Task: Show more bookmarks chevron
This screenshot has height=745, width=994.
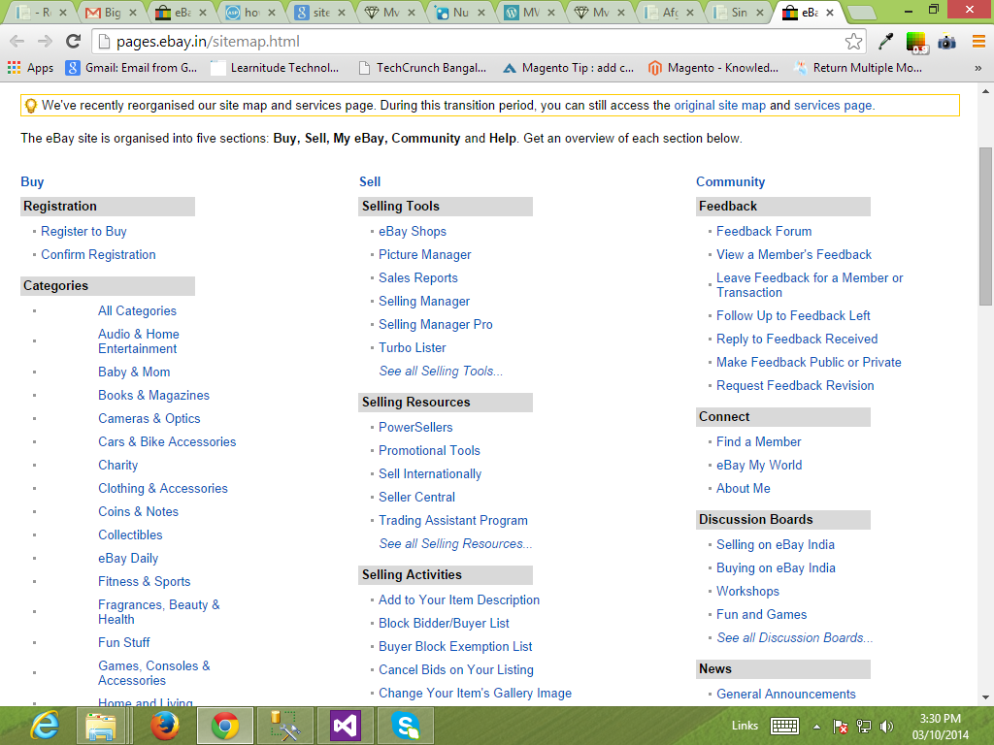Action: [977, 68]
